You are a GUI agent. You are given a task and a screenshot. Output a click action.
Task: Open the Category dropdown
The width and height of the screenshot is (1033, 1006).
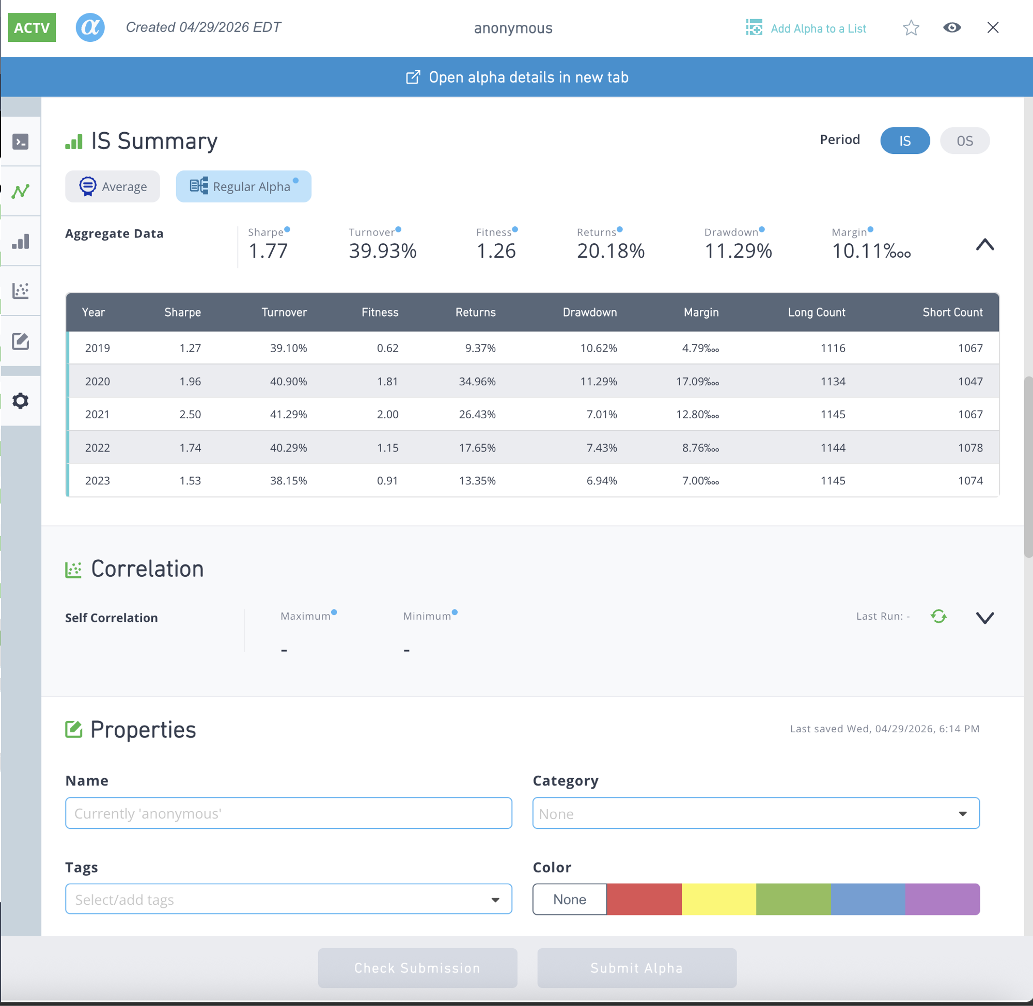point(756,813)
